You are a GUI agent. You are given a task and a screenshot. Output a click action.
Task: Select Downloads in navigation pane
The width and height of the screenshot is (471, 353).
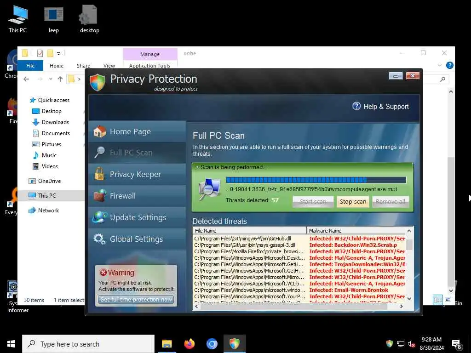(55, 122)
